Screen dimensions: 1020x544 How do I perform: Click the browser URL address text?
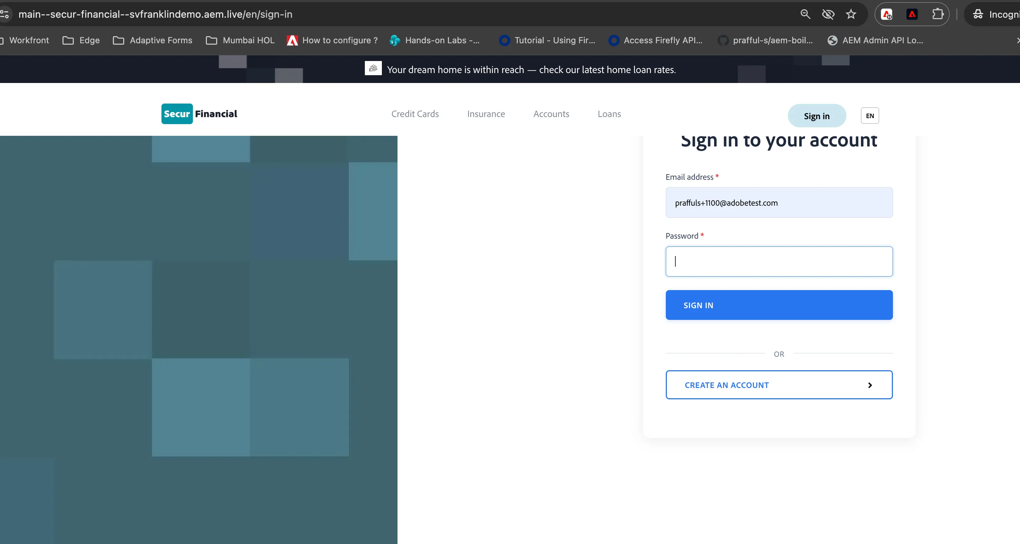click(155, 15)
